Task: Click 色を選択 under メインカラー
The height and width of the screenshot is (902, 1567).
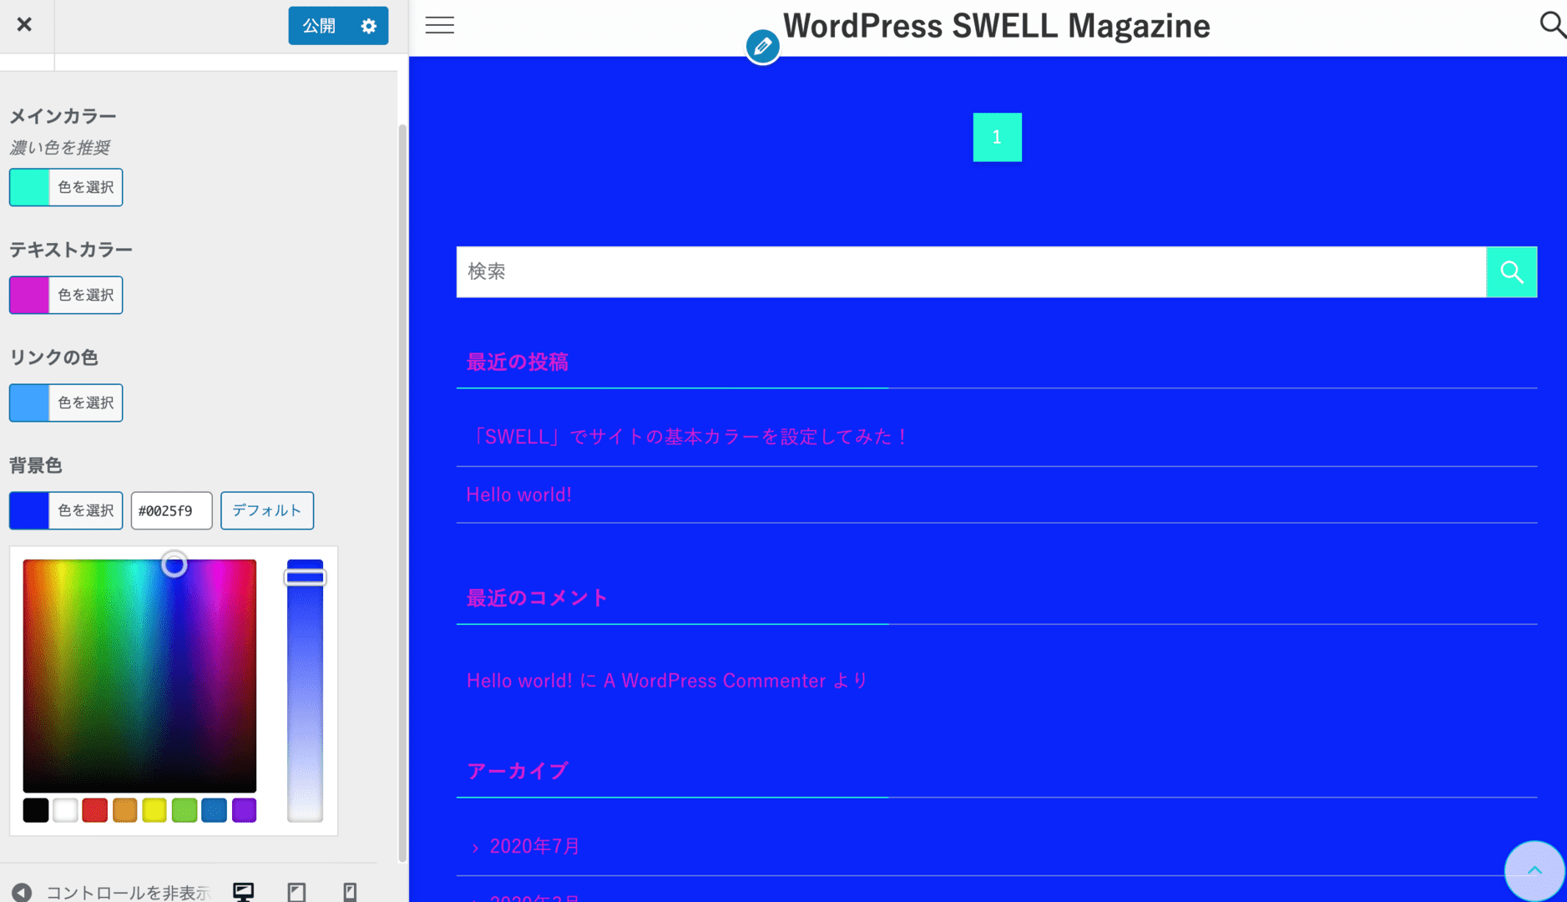Action: point(85,187)
